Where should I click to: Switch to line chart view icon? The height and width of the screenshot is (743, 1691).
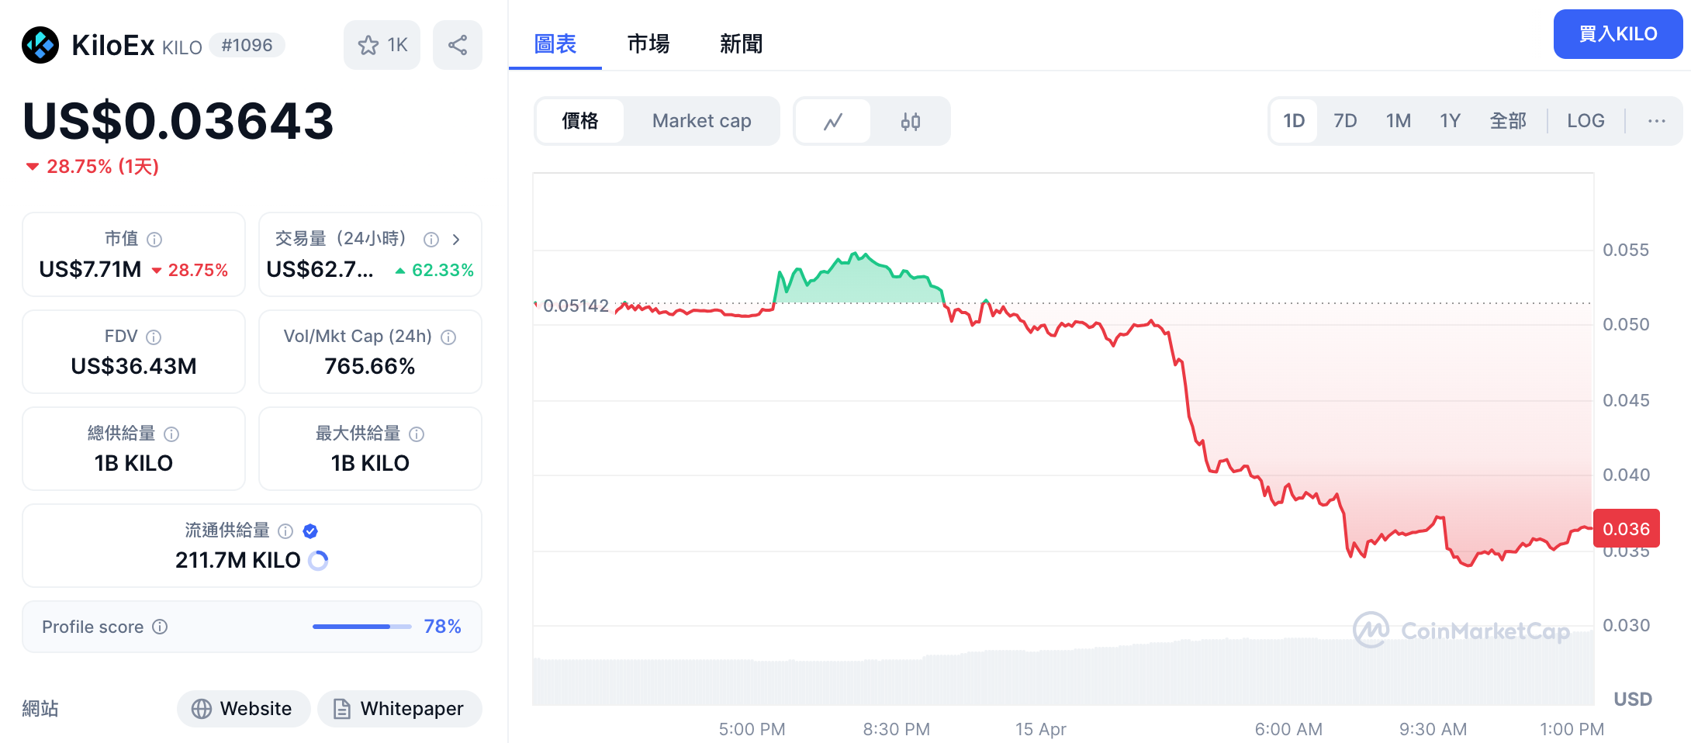(833, 121)
